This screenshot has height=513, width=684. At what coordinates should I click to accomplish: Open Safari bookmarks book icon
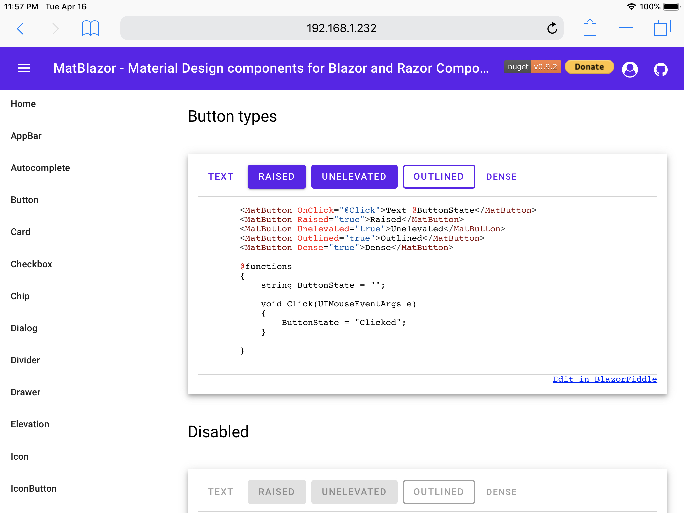[91, 28]
